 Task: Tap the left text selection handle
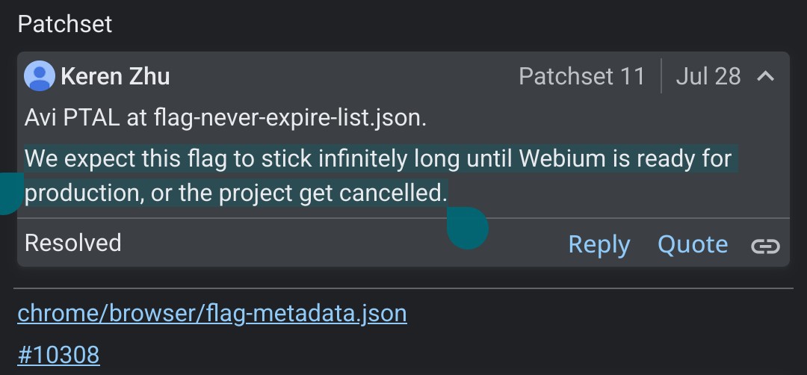9,193
